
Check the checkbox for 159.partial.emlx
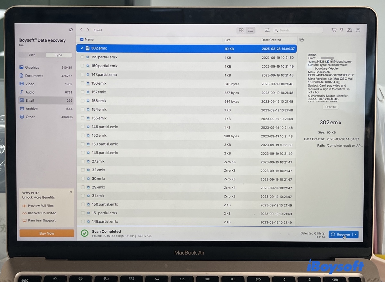(x=83, y=57)
